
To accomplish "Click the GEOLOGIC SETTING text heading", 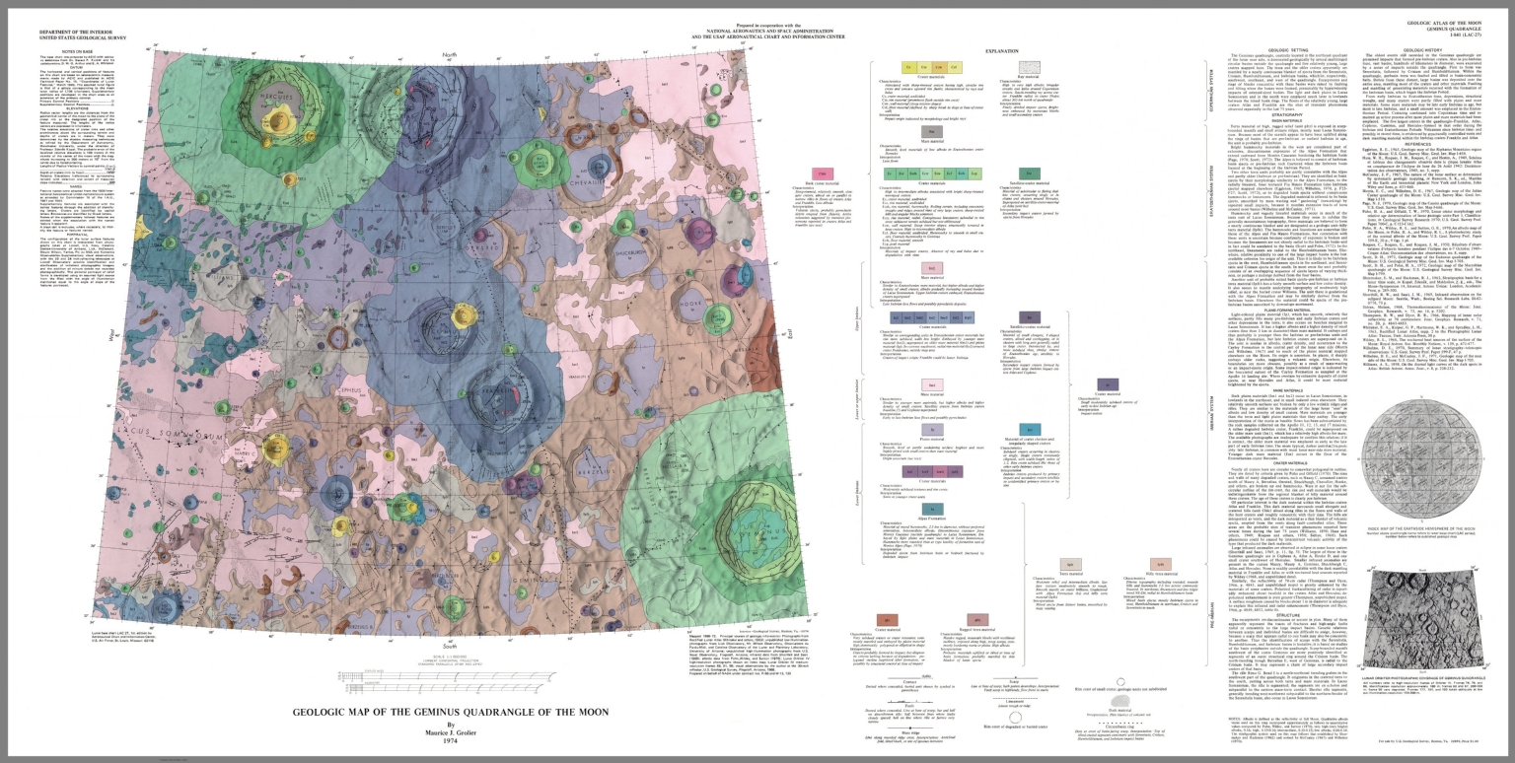I will pyautogui.click(x=1288, y=50).
